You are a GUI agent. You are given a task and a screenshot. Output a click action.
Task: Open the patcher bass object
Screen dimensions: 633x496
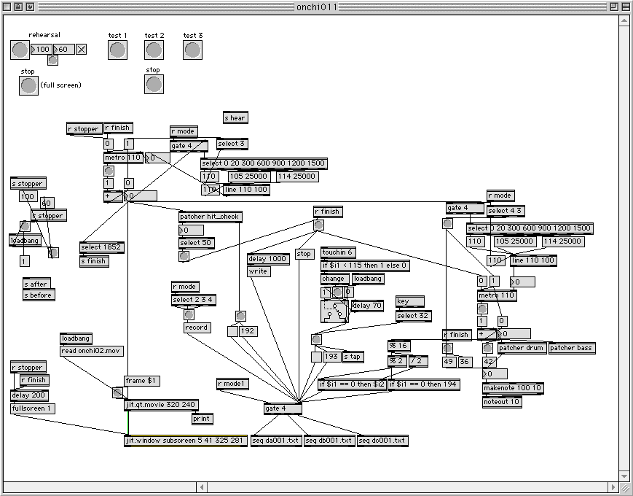571,348
